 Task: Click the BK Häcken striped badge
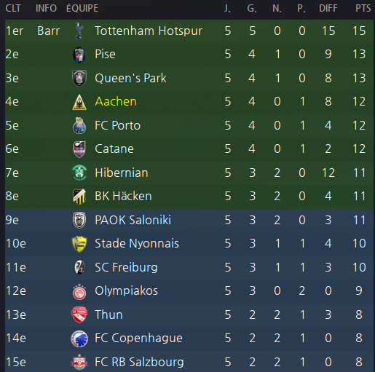[79, 197]
